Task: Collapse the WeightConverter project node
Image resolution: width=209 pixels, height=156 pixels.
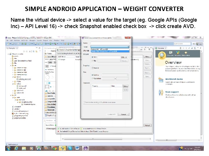Action: point(8,54)
